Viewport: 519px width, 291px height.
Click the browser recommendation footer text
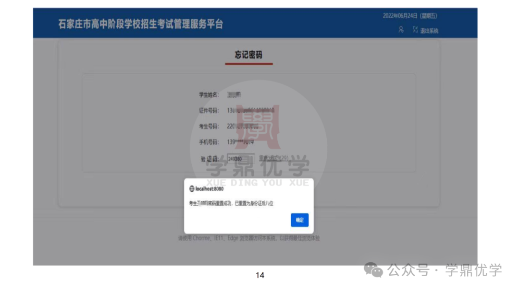click(249, 238)
